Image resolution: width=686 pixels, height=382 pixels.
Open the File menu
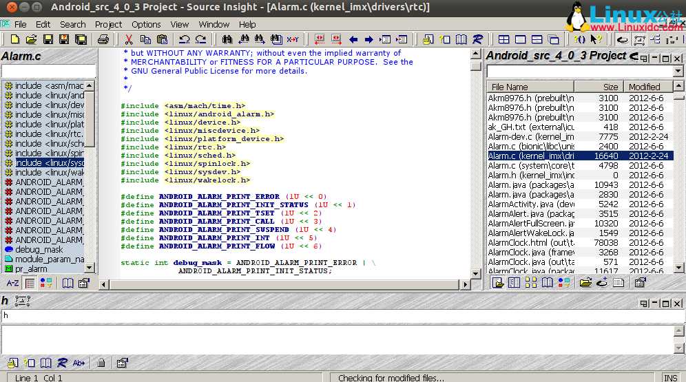[x=20, y=25]
